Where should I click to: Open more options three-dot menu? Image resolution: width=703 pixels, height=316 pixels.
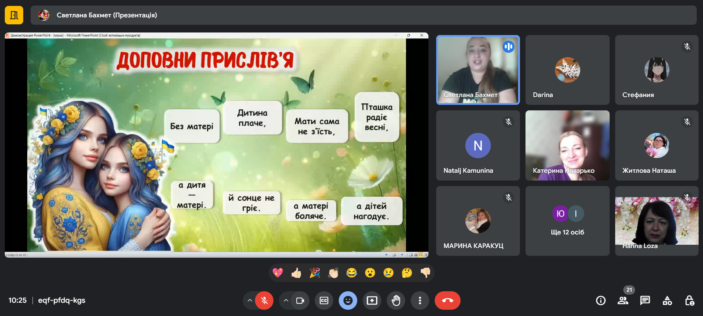point(420,300)
